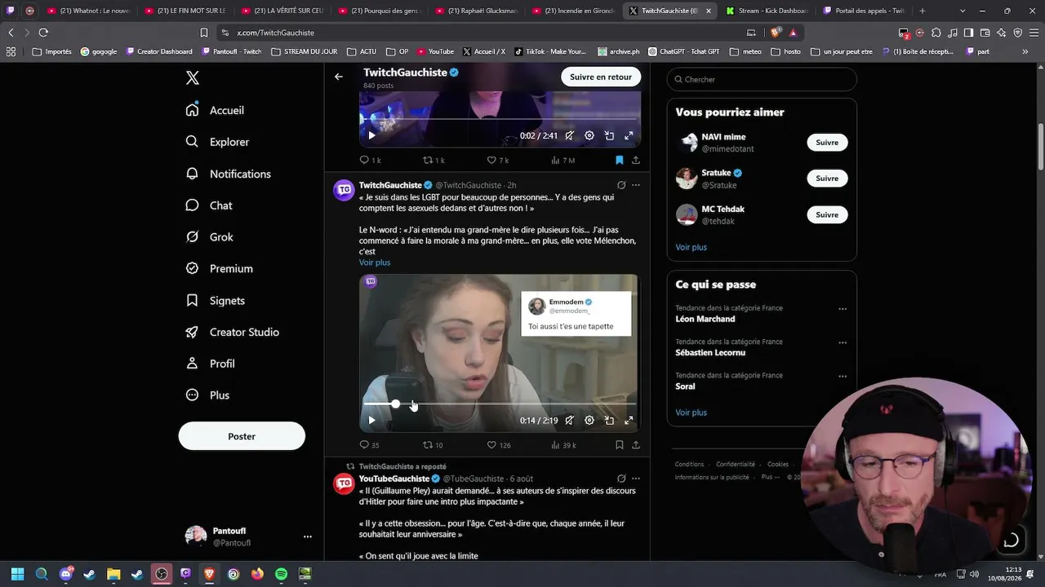Play the video at 0:14 / 2:19
The height and width of the screenshot is (587, 1045).
pos(371,421)
